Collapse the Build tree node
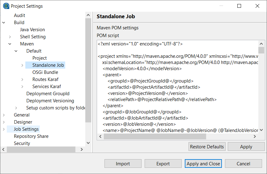The image size is (267, 174). point(4,23)
